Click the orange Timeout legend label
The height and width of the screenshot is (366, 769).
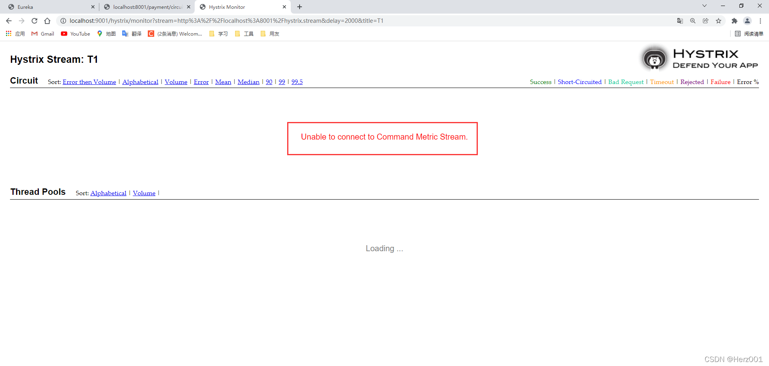pyautogui.click(x=662, y=82)
